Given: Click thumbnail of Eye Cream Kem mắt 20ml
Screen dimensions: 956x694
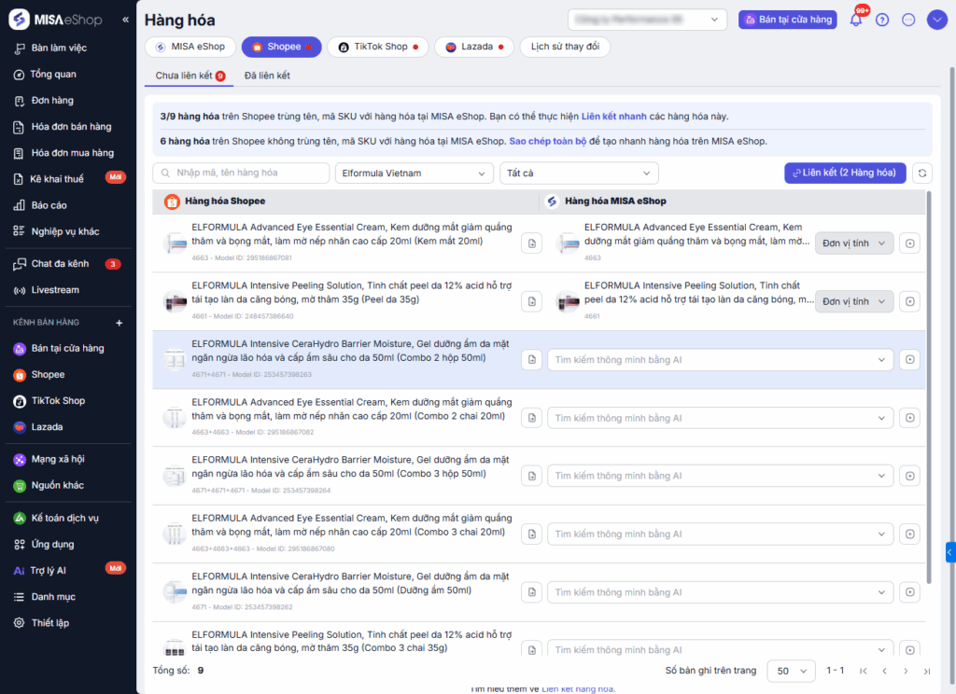Looking at the screenshot, I should (x=175, y=243).
